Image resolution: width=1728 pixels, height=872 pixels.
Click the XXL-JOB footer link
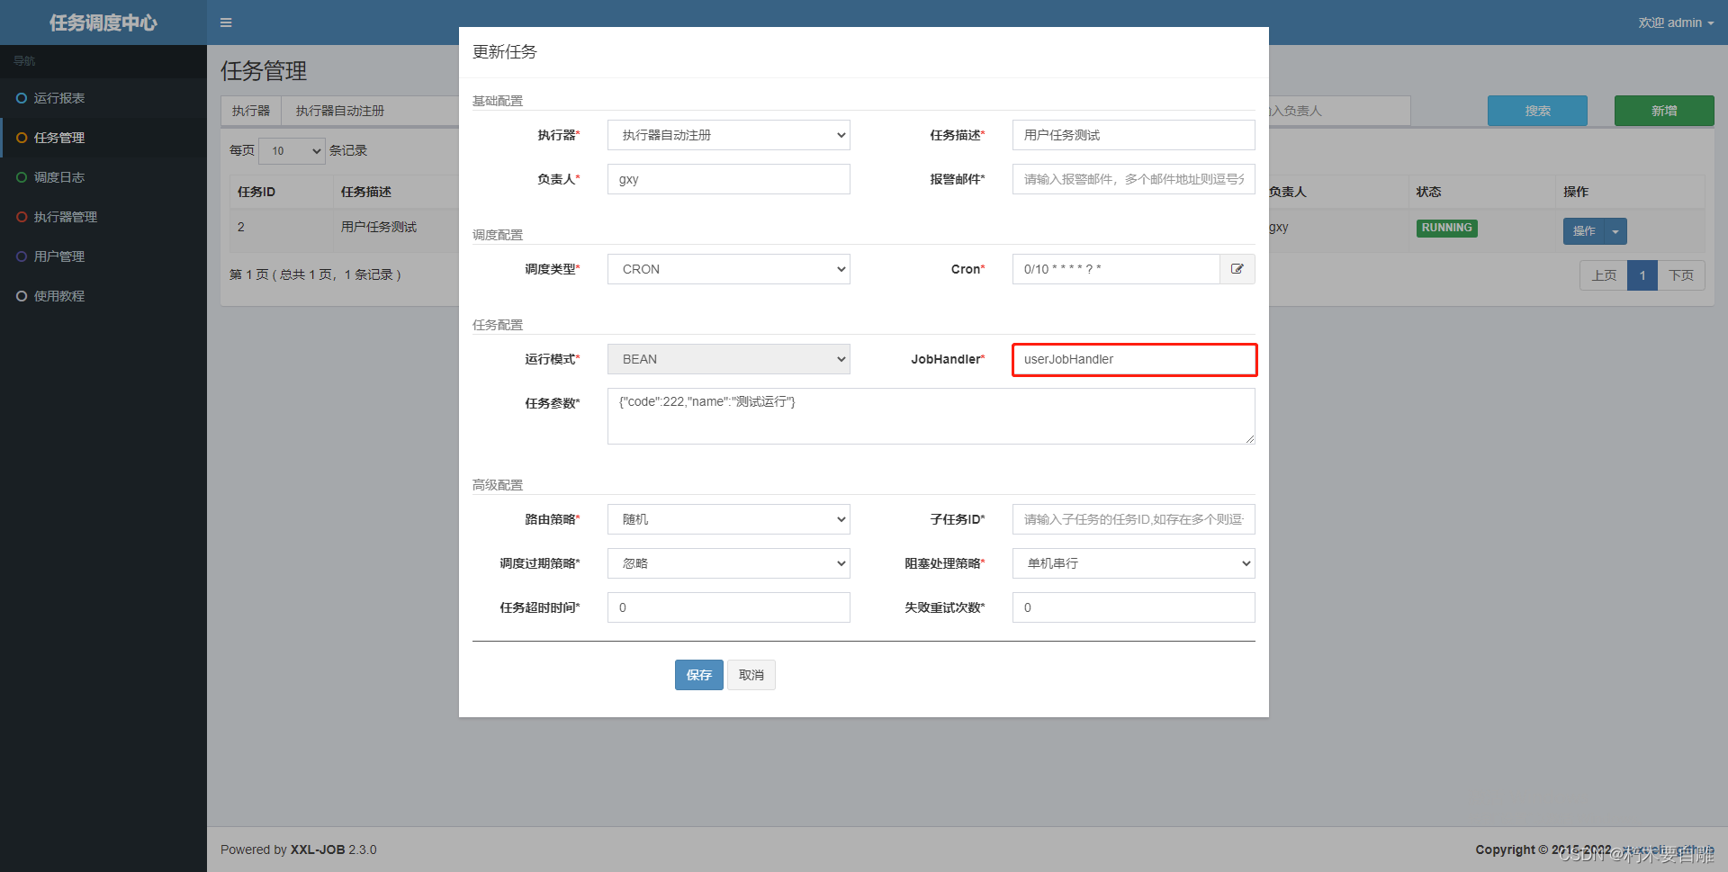317,850
